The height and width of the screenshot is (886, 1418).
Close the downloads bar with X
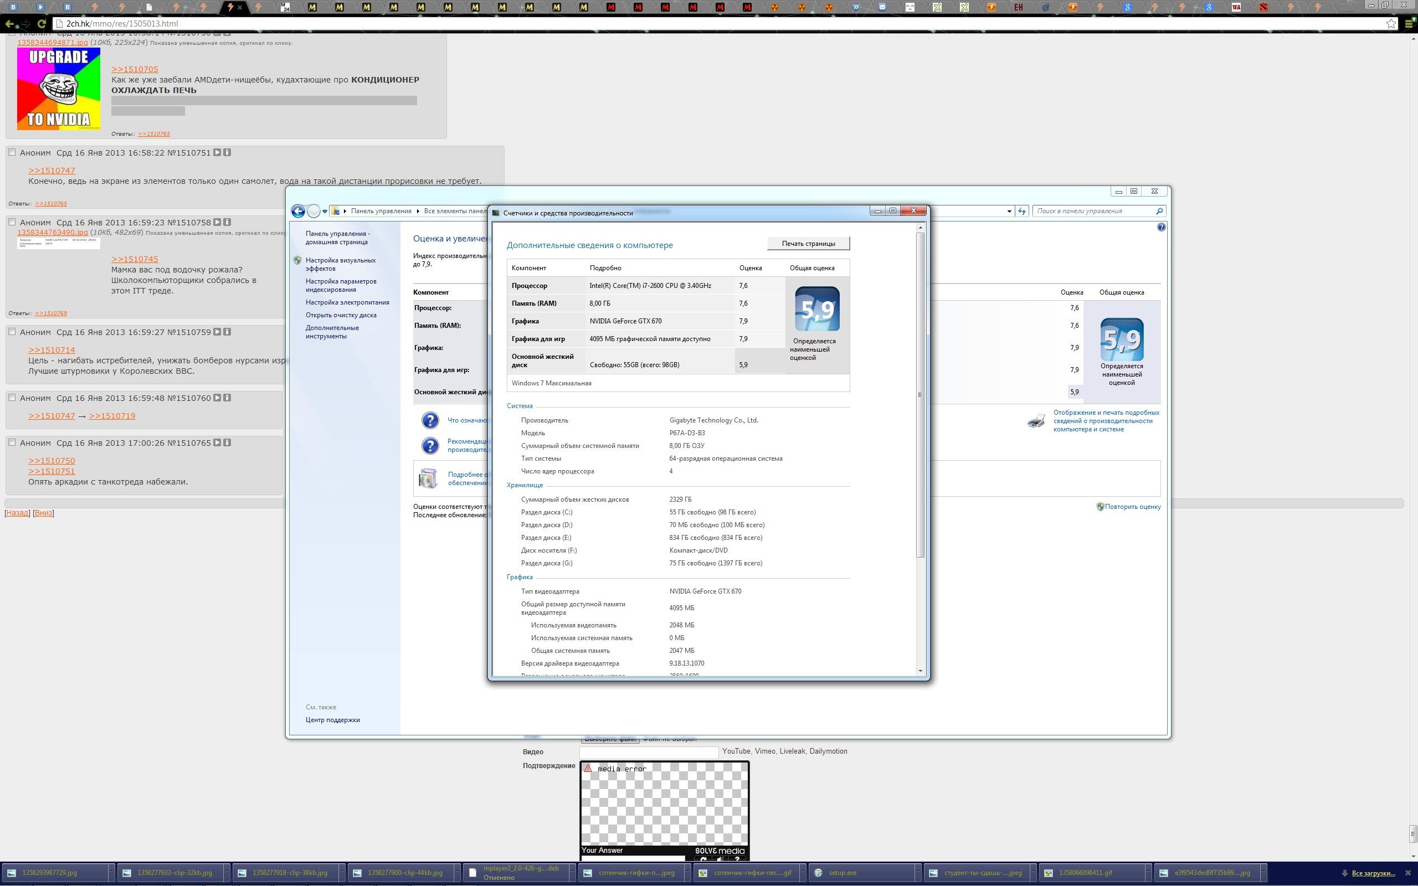pyautogui.click(x=1408, y=873)
